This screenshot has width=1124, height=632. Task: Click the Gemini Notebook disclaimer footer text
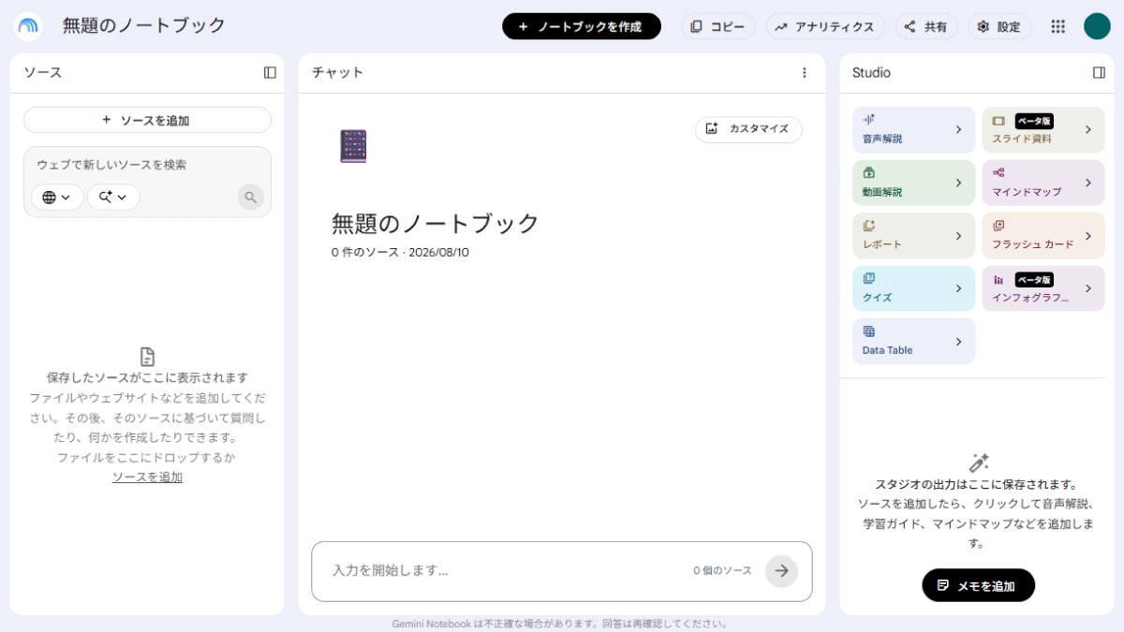pyautogui.click(x=560, y=624)
